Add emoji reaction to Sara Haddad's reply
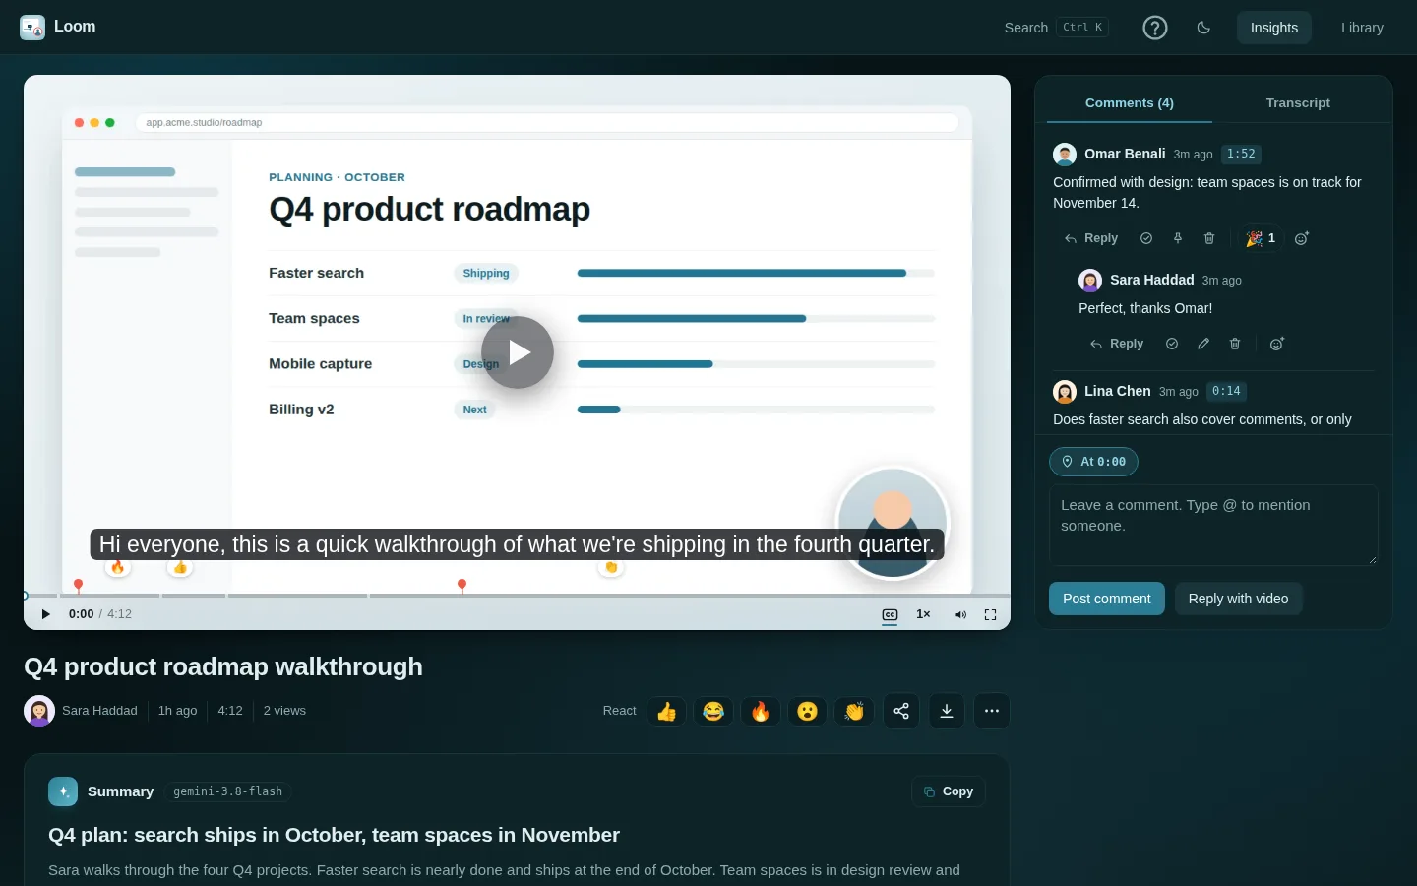Viewport: 1417px width, 886px height. 1276,344
